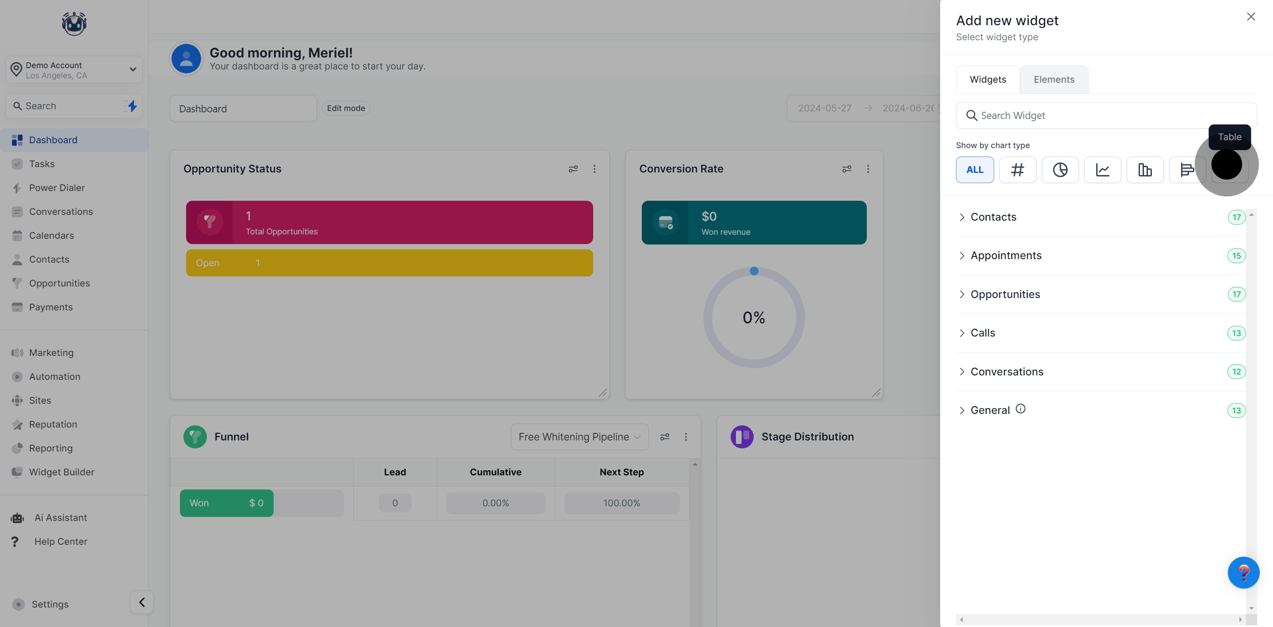Open Conversion Rate widget three-dot menu

click(868, 169)
